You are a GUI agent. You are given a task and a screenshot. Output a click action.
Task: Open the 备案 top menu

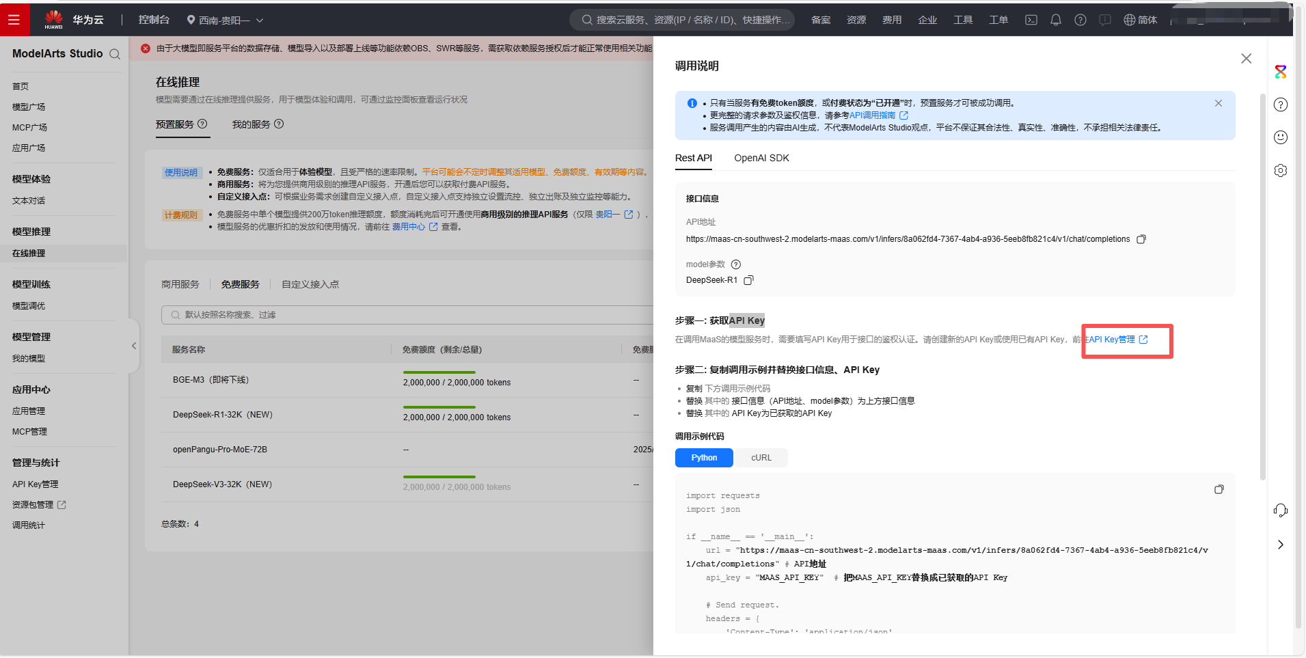821,20
